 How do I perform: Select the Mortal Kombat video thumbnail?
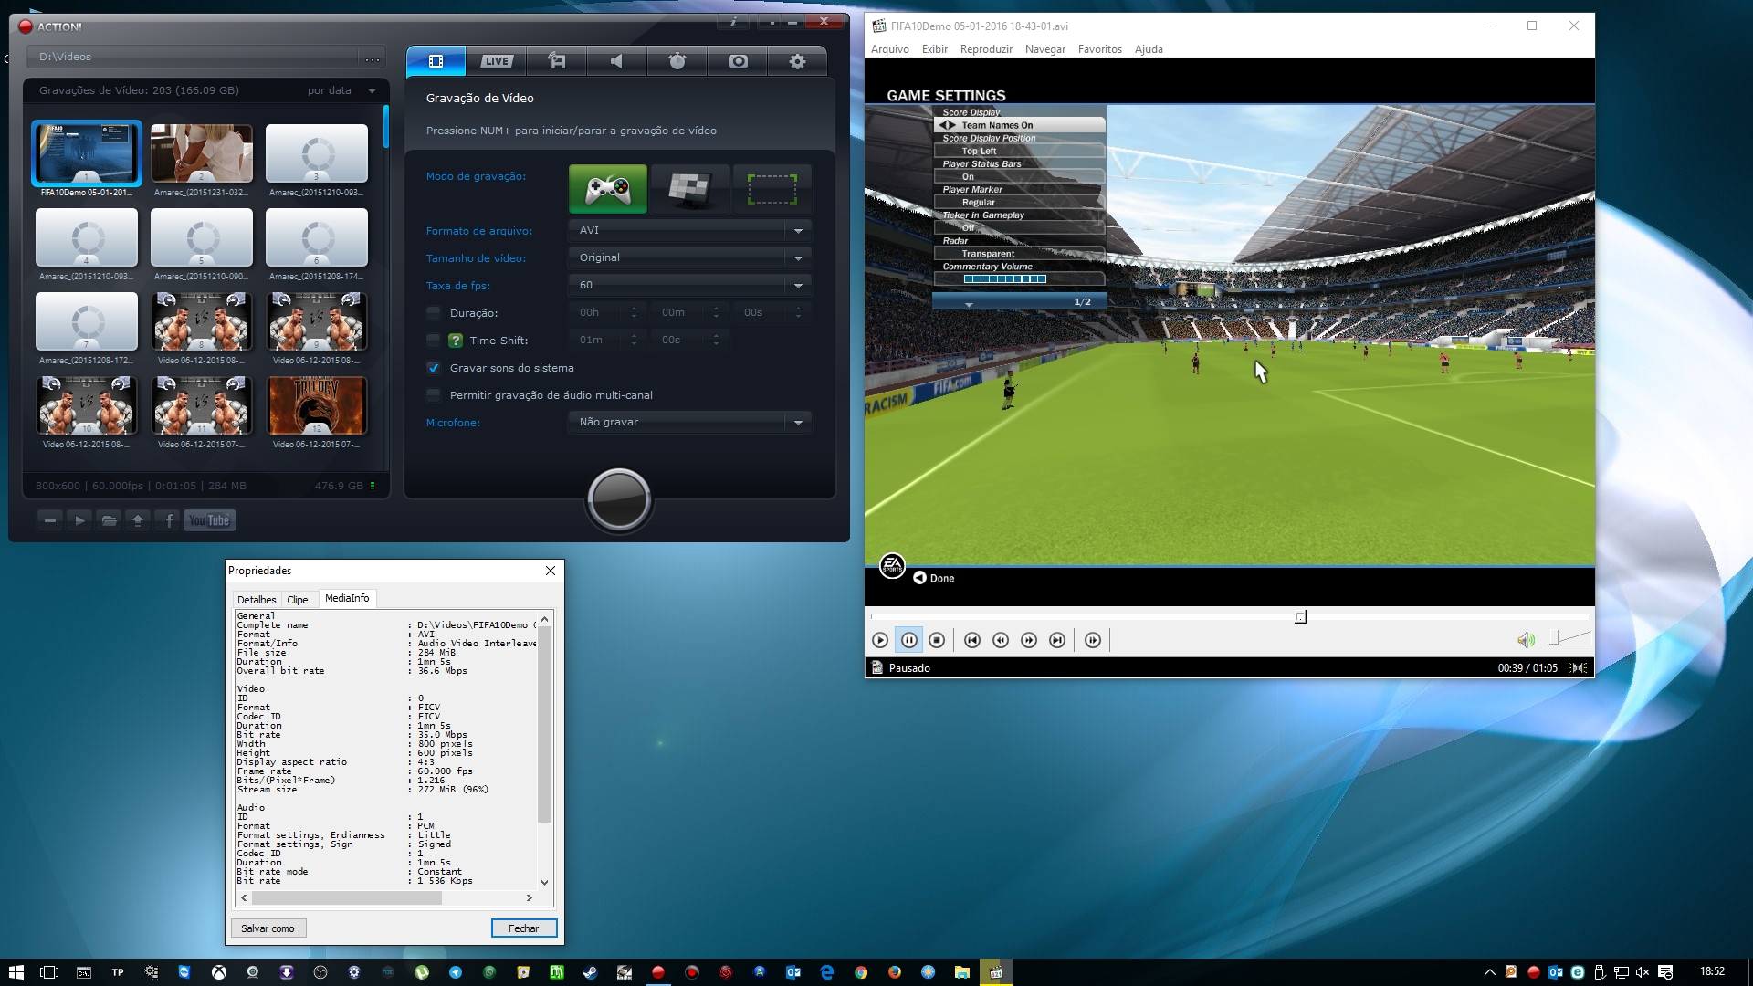tap(317, 405)
